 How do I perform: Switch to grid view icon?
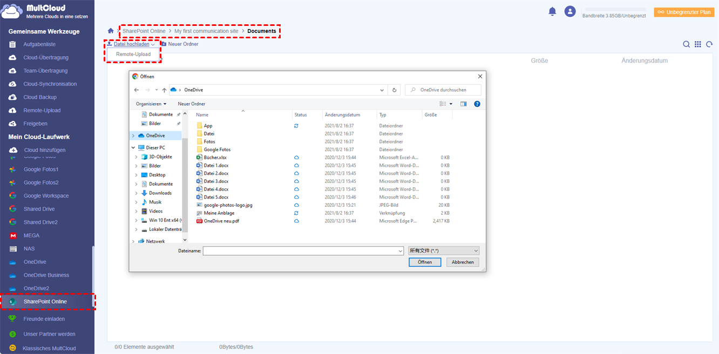click(698, 44)
